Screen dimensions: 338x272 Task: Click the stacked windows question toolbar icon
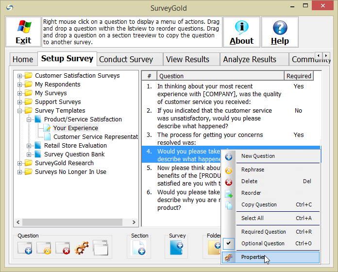point(101,248)
